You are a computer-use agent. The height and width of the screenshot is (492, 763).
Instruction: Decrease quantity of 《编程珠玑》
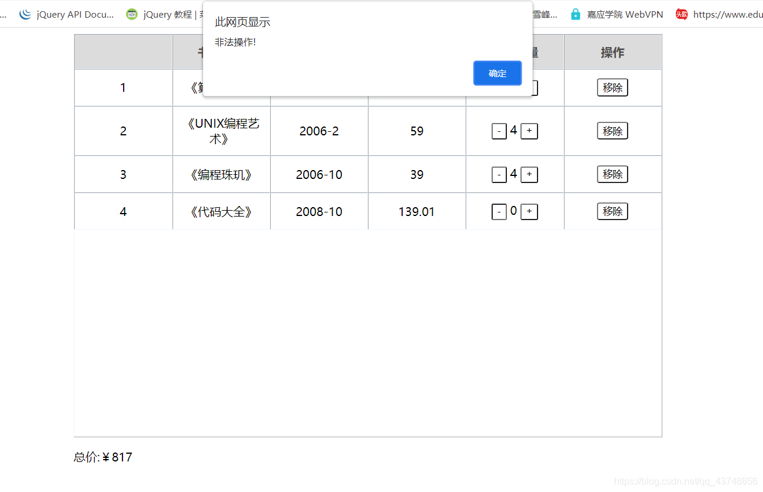pyautogui.click(x=499, y=175)
